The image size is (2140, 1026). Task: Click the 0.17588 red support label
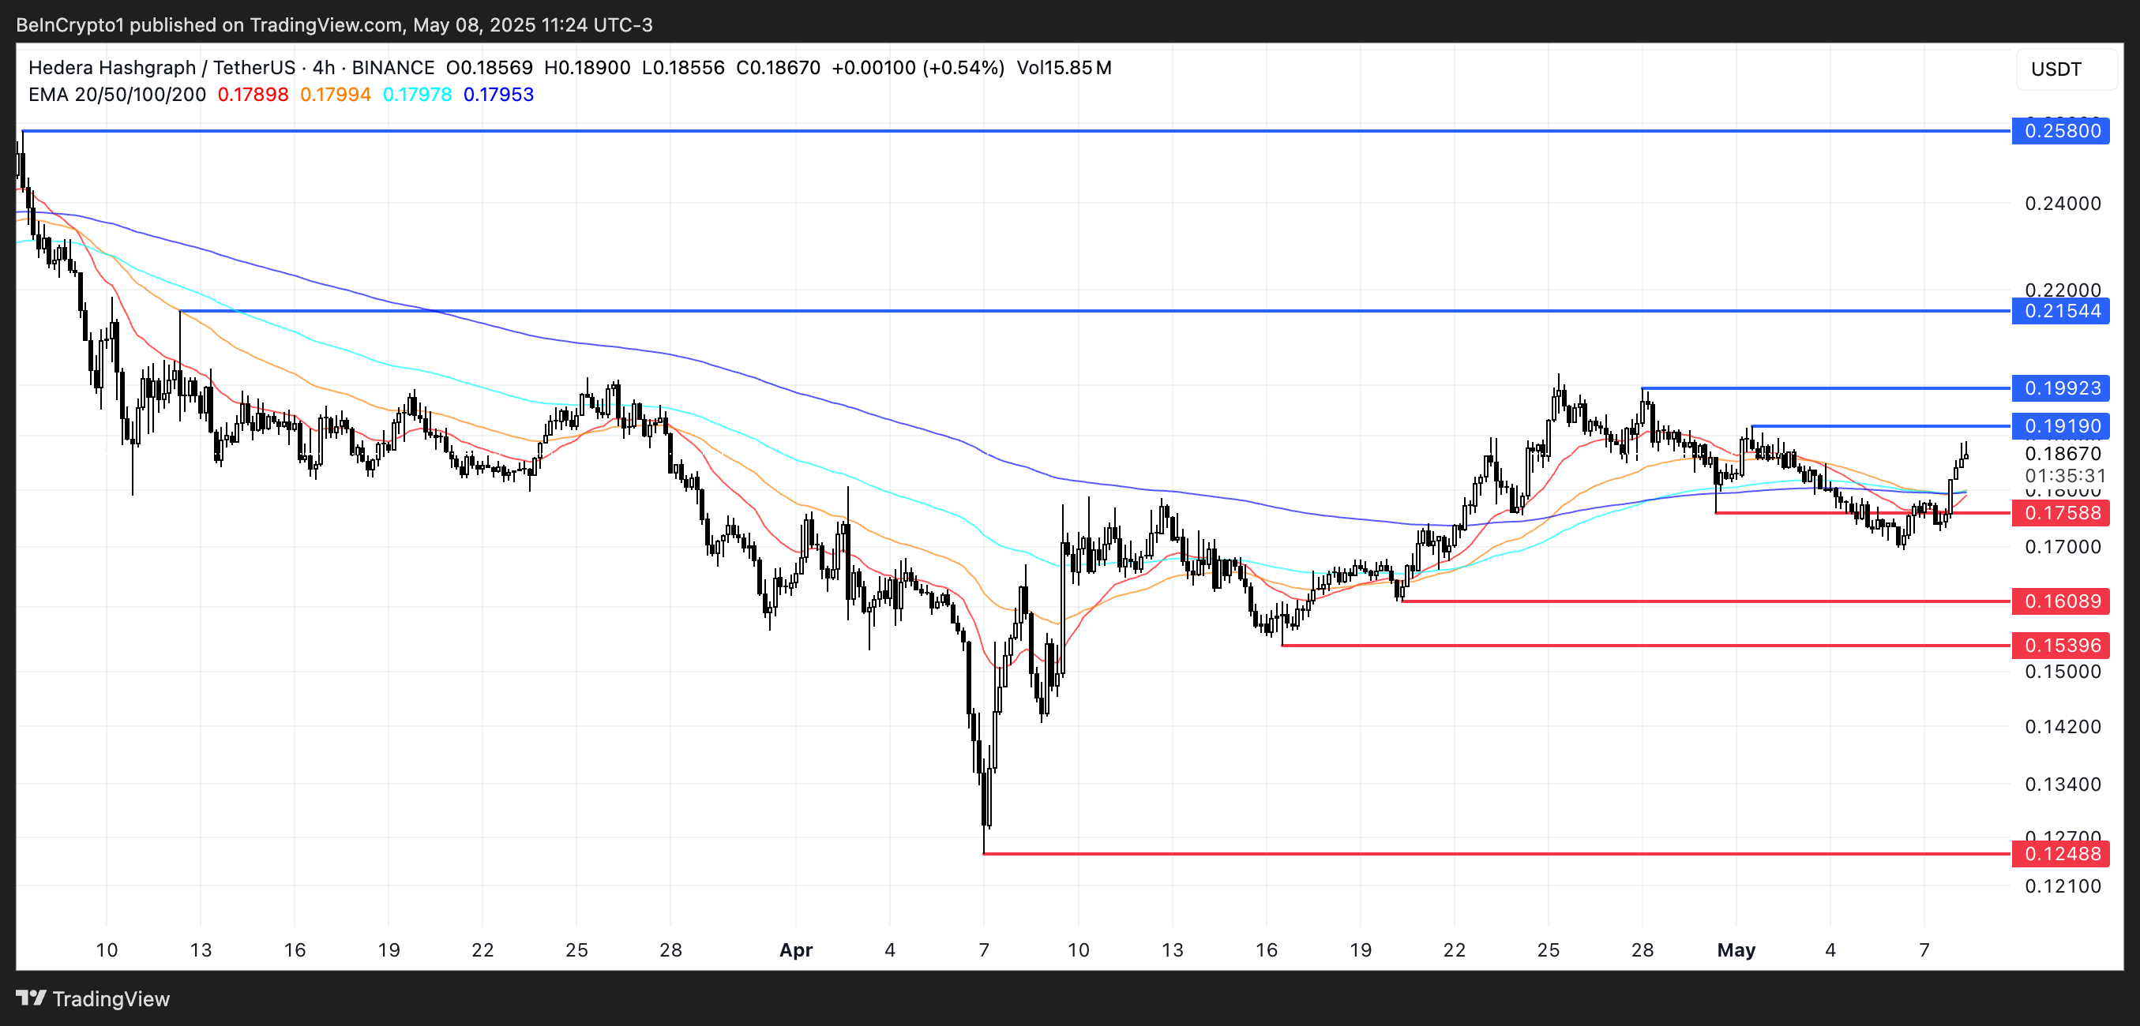coord(2060,513)
